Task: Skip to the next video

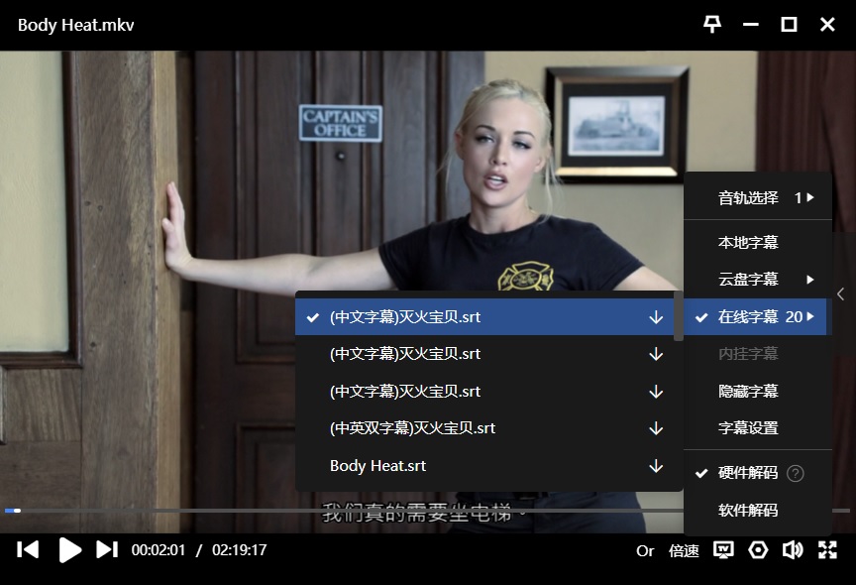Action: tap(107, 549)
